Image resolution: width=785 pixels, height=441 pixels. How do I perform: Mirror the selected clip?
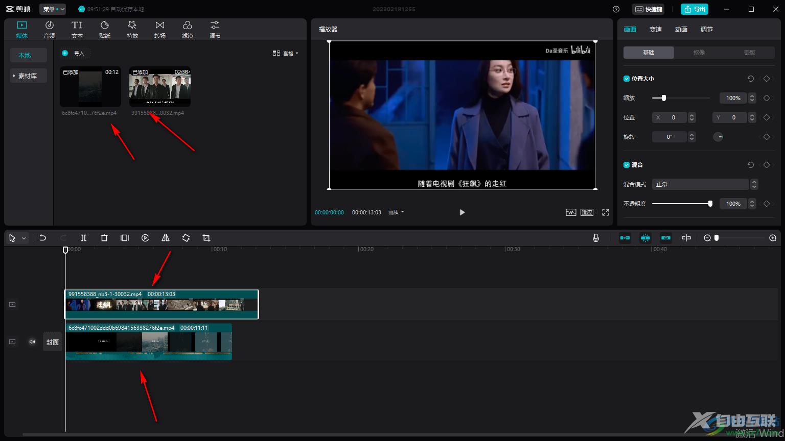point(166,238)
